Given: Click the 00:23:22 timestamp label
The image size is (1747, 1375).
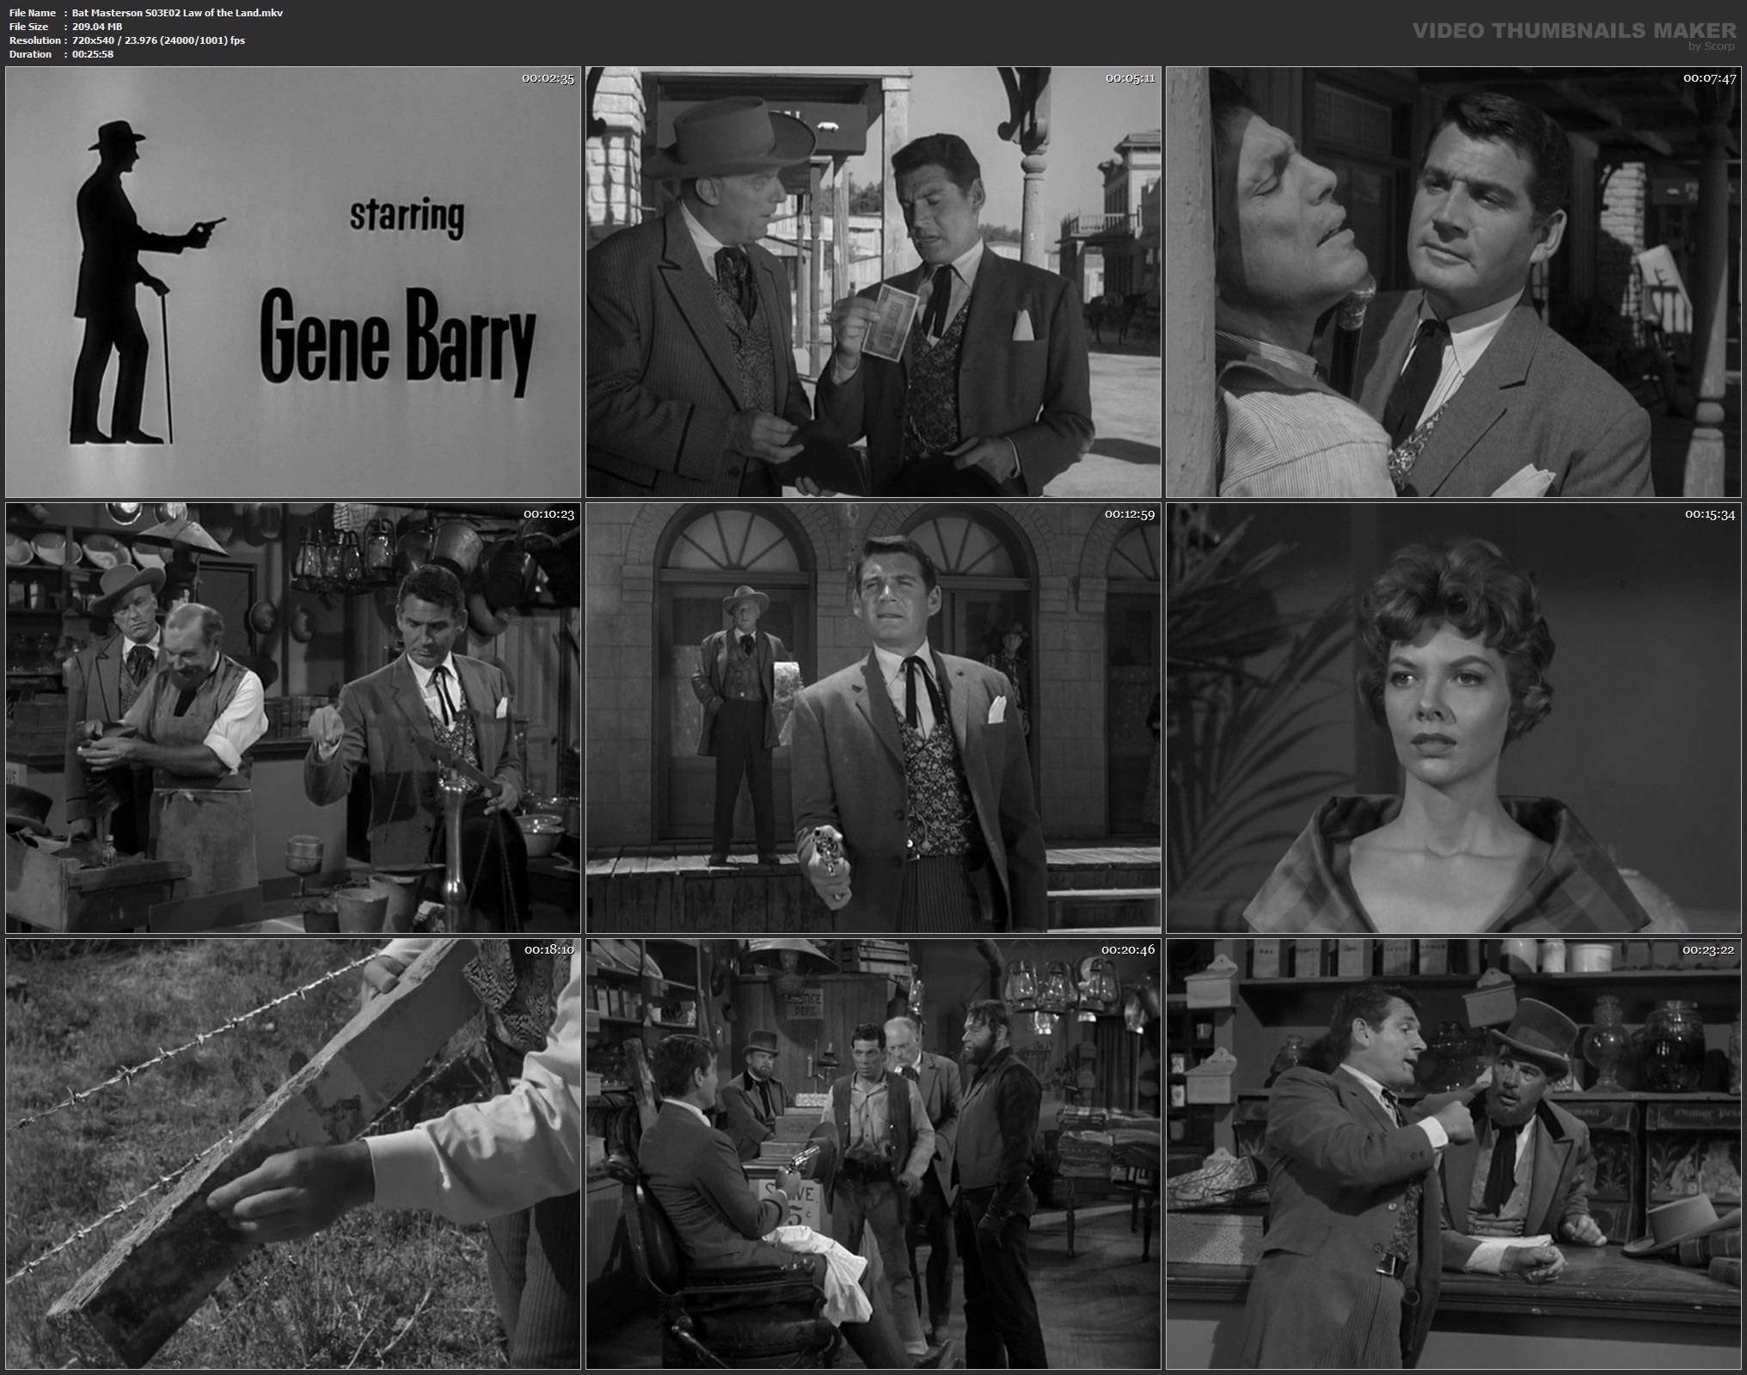Looking at the screenshot, I should pos(1709,950).
